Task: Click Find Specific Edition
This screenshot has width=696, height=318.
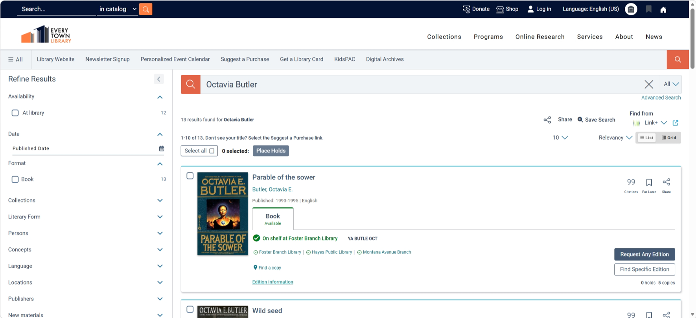Action: tap(644, 269)
